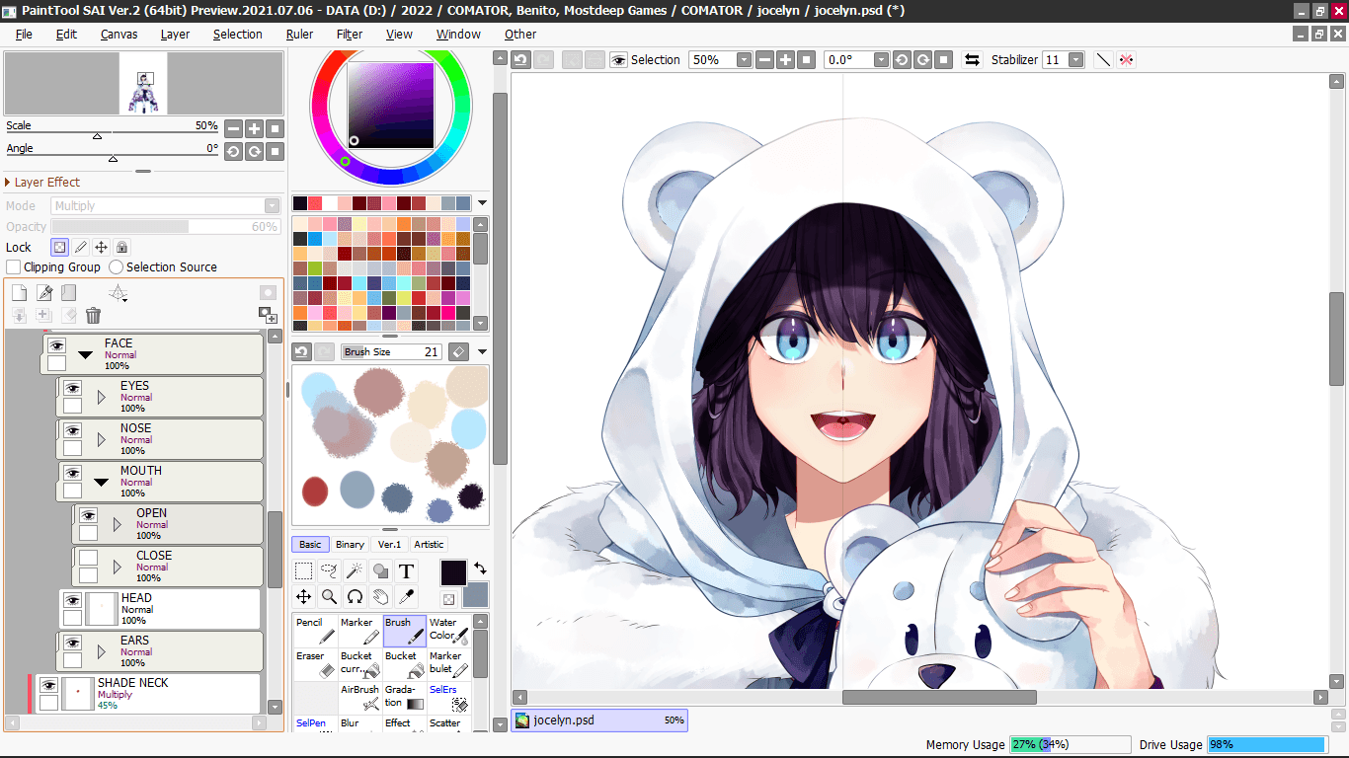
Task: Click the undo arrow in canvas toolbar
Action: [520, 60]
